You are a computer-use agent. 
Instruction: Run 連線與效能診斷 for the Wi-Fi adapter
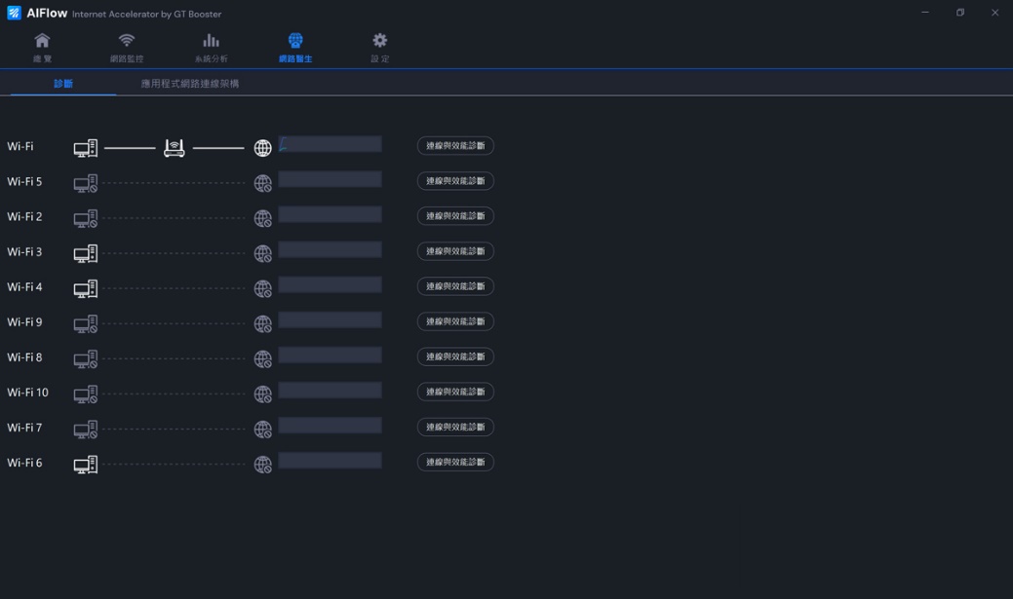pyautogui.click(x=455, y=146)
